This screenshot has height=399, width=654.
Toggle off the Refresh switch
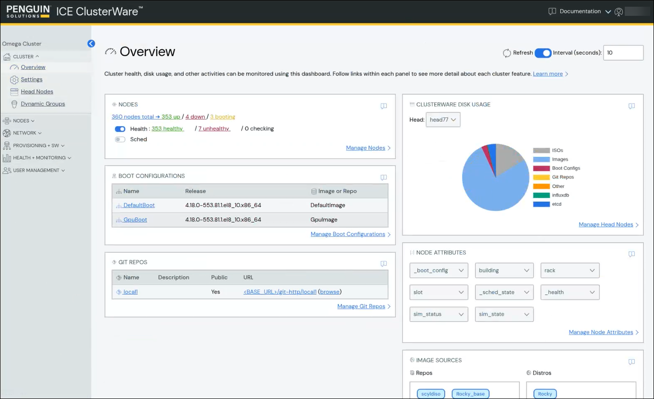click(543, 53)
